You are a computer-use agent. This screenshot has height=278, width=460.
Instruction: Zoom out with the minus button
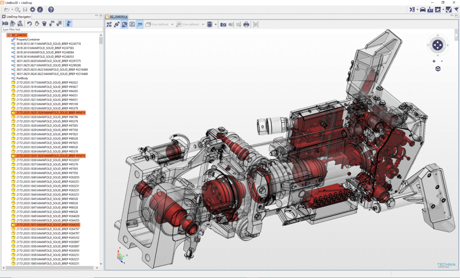[442, 61]
